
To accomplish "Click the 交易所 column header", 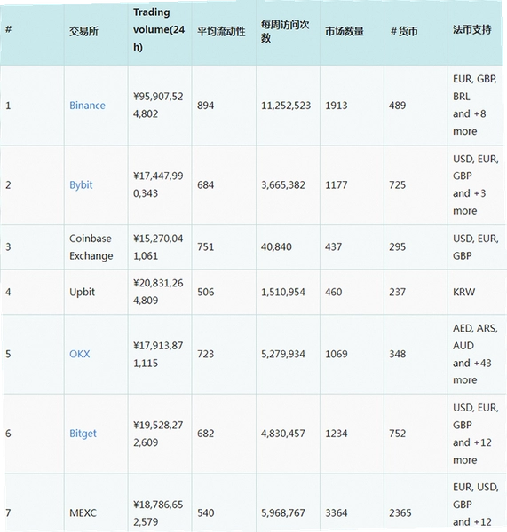I will pyautogui.click(x=83, y=32).
